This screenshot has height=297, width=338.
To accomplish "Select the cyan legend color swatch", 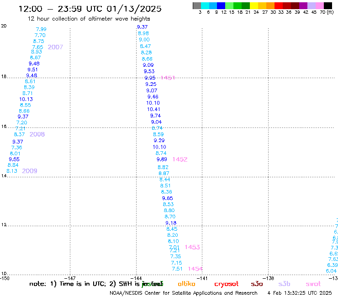I will click(205, 5).
